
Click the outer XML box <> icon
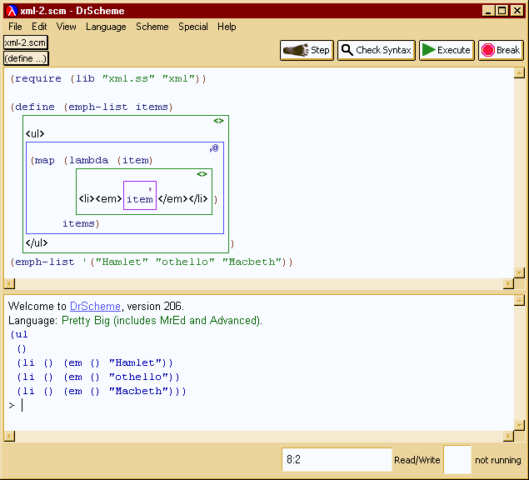point(218,121)
